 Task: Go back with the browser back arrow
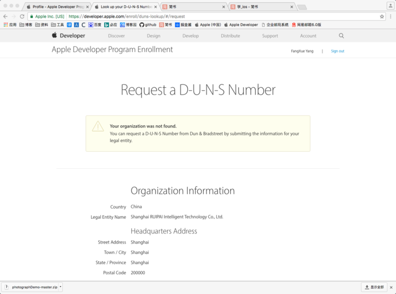(5, 16)
